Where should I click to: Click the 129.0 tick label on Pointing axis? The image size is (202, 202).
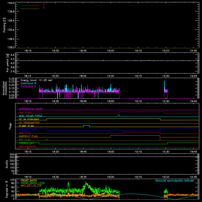click(x=11, y=3)
